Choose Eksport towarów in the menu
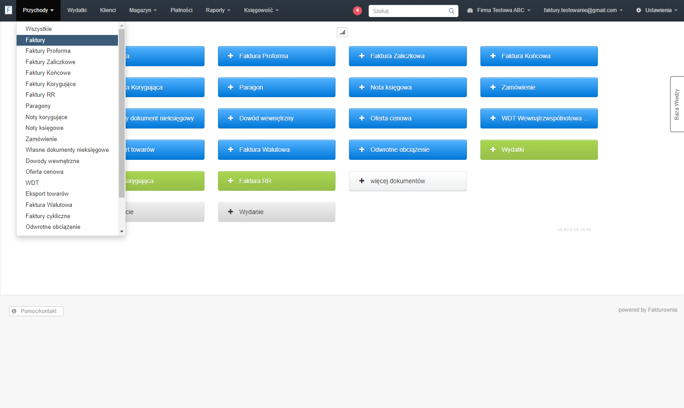The image size is (684, 408). tap(67, 194)
